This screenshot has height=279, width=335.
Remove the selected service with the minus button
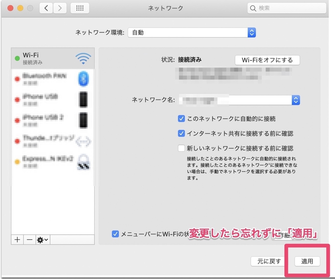tap(30, 240)
